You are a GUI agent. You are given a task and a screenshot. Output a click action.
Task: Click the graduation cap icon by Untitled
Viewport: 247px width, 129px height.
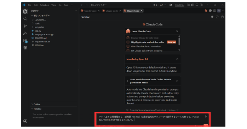[x=212, y=17]
